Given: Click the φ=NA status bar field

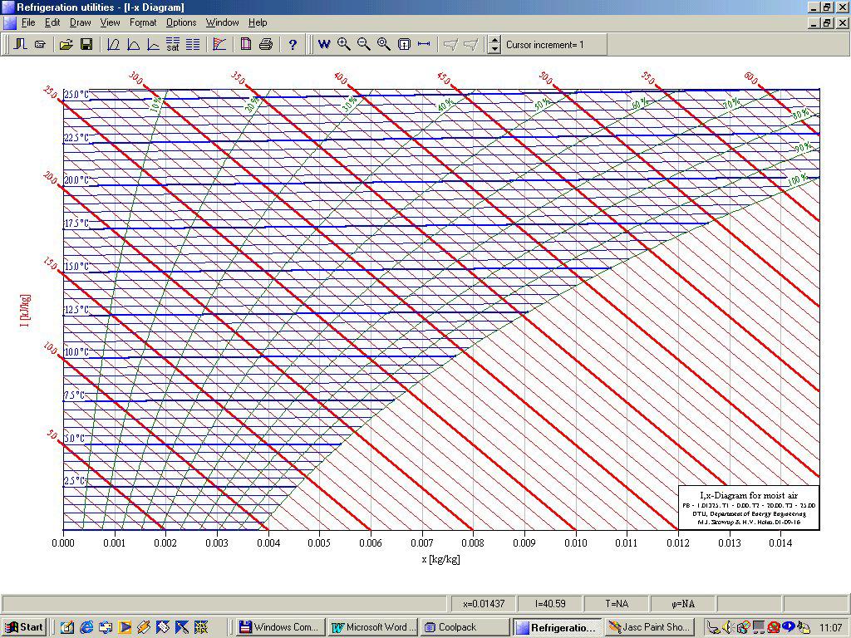Looking at the screenshot, I should (683, 604).
